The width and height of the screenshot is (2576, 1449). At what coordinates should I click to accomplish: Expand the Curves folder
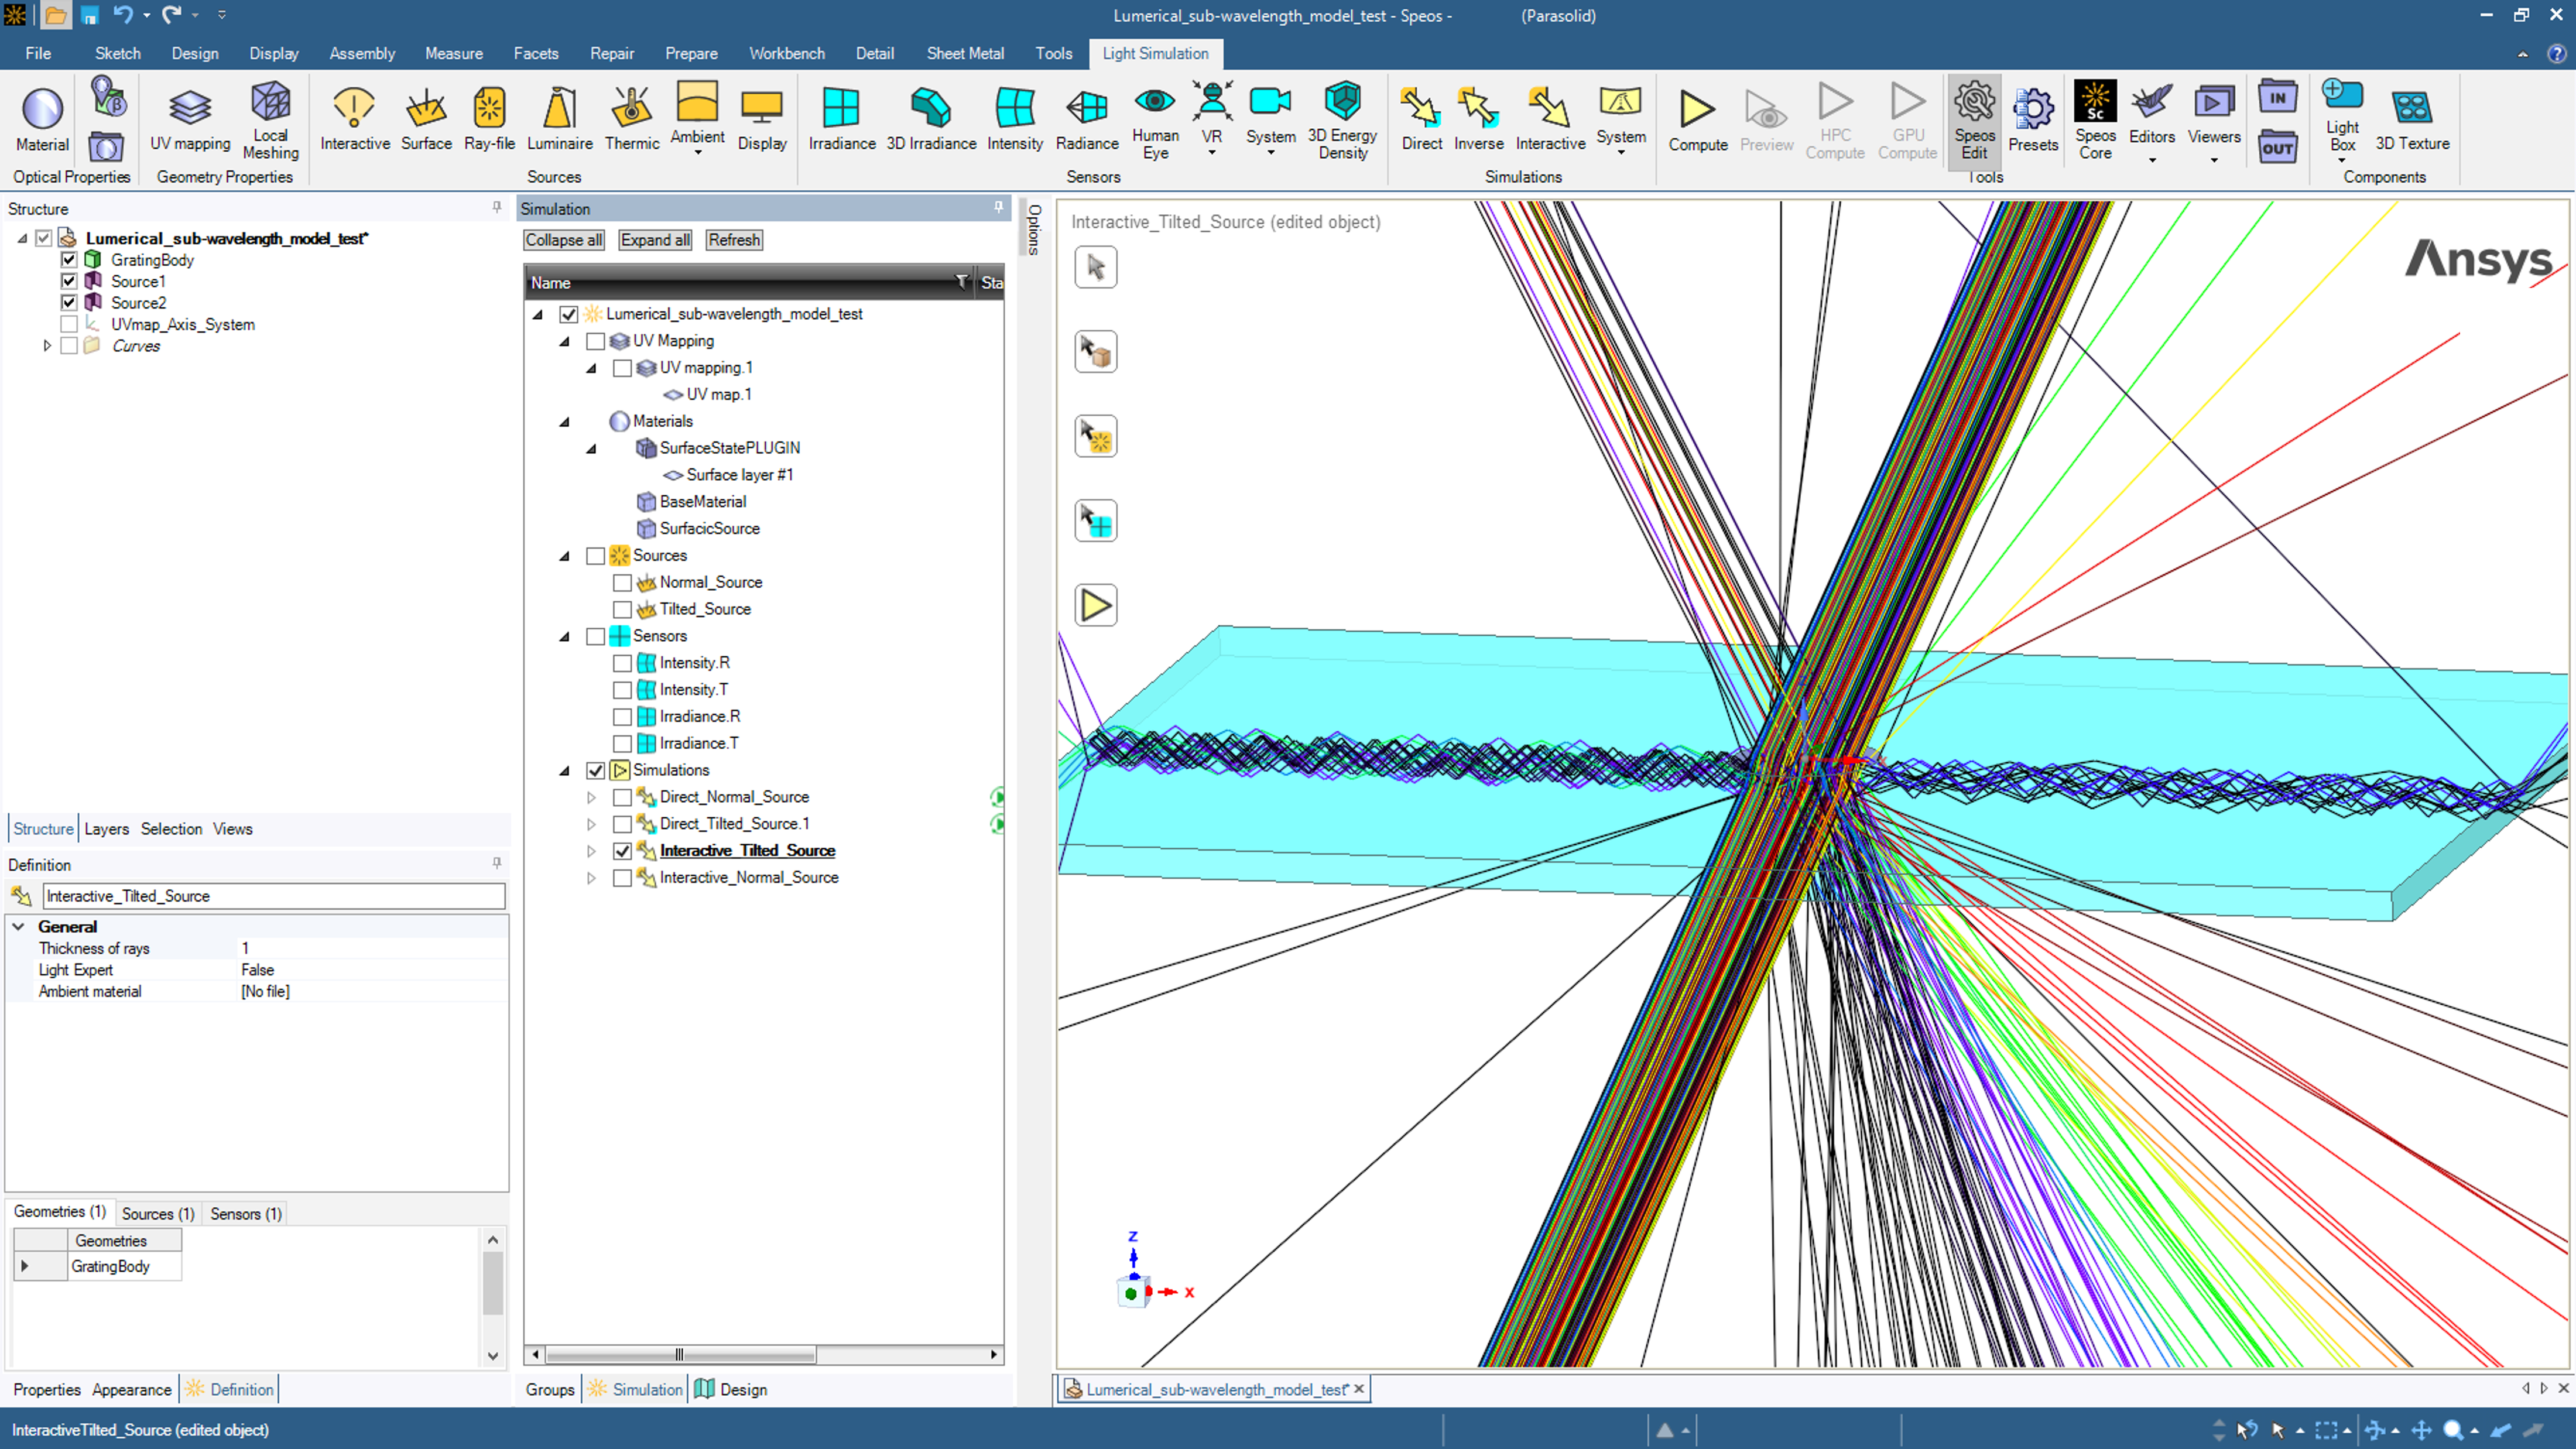point(46,346)
